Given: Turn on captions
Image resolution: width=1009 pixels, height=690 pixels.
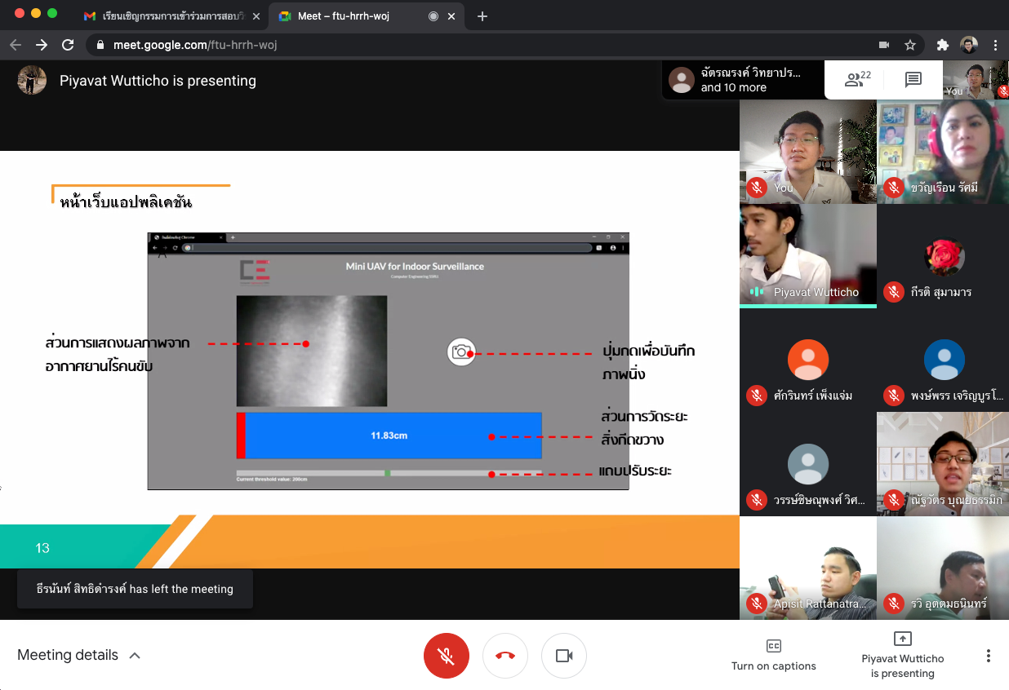Looking at the screenshot, I should pos(773,655).
